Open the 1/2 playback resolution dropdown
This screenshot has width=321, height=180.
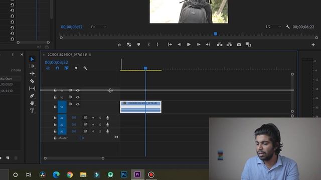coord(273,26)
